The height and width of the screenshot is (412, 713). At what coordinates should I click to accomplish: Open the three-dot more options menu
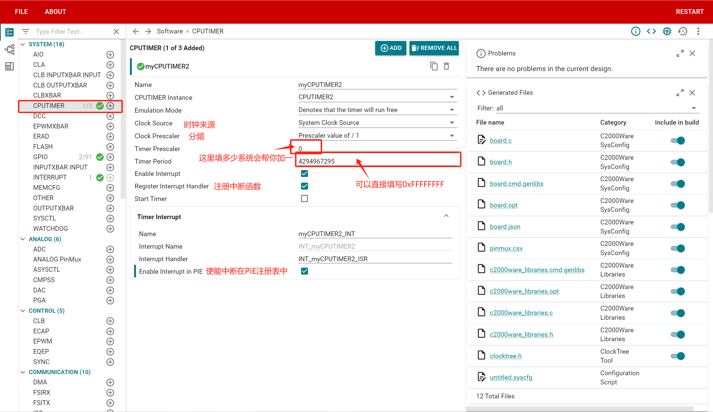coord(698,31)
